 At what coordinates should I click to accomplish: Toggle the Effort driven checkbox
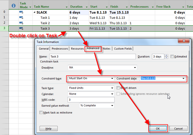click(118, 88)
